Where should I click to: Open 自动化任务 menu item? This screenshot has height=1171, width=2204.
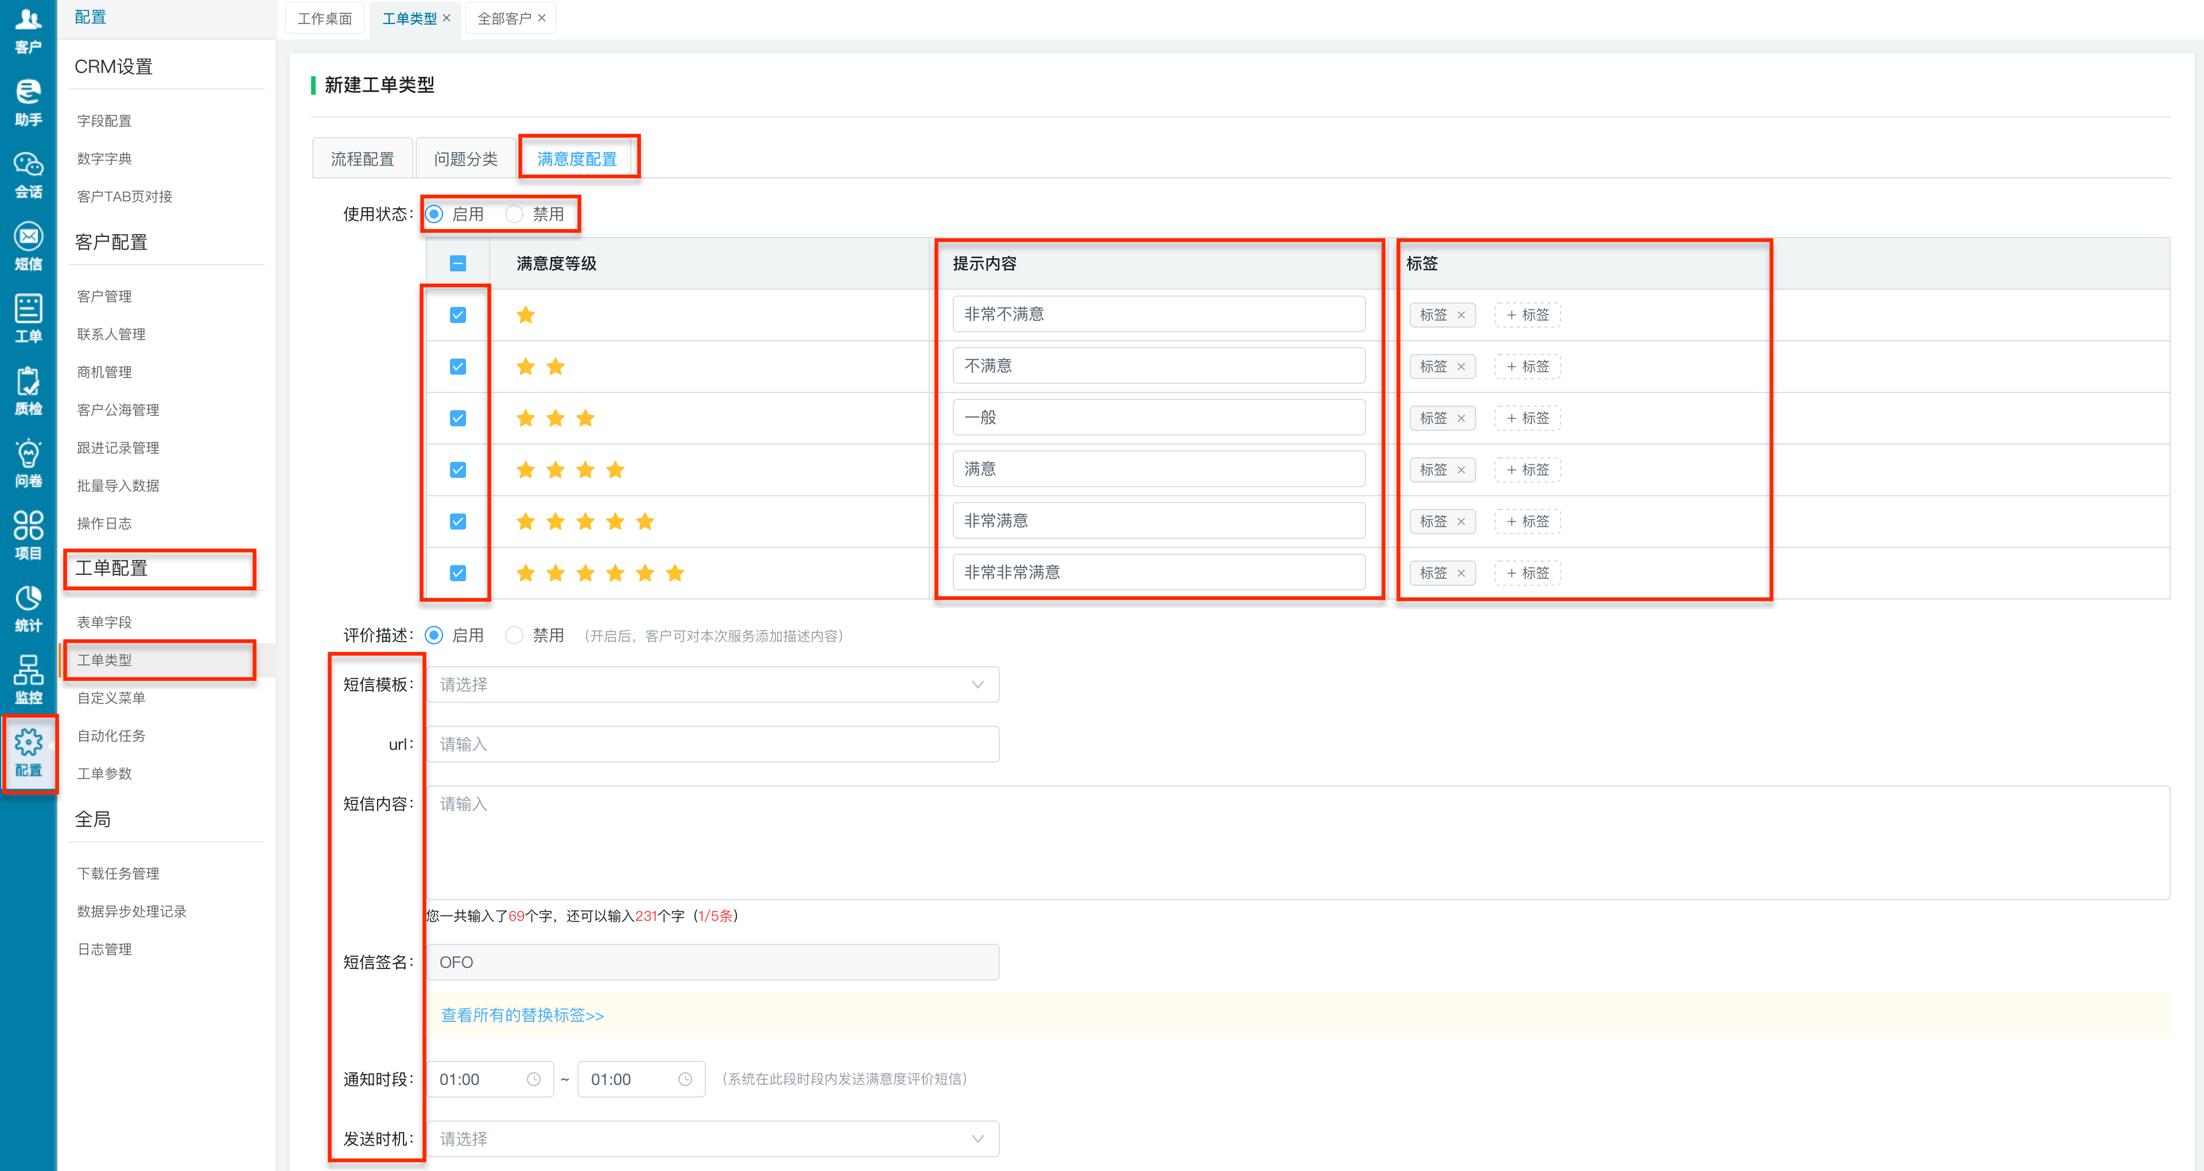coord(111,736)
